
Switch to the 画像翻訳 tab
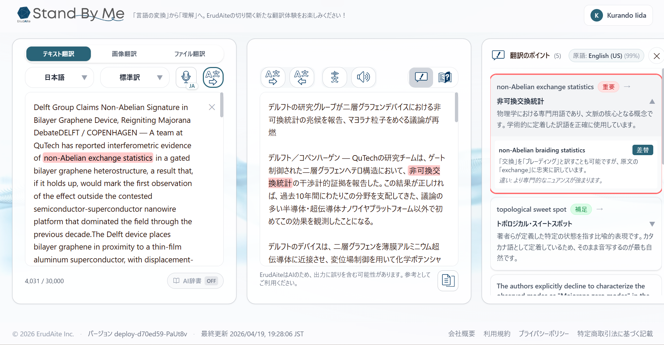124,54
